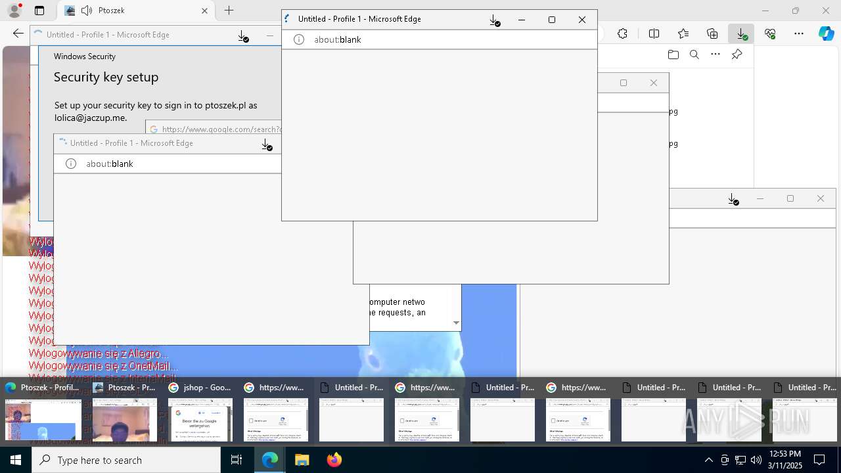Open the Extensions puzzle icon

tap(622, 34)
